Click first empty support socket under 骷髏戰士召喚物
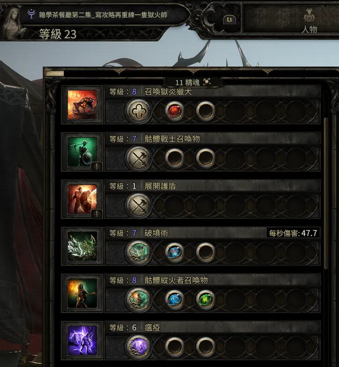 click(x=174, y=158)
